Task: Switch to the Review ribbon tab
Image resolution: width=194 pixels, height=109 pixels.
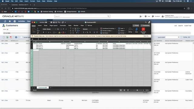Action: 76,25
